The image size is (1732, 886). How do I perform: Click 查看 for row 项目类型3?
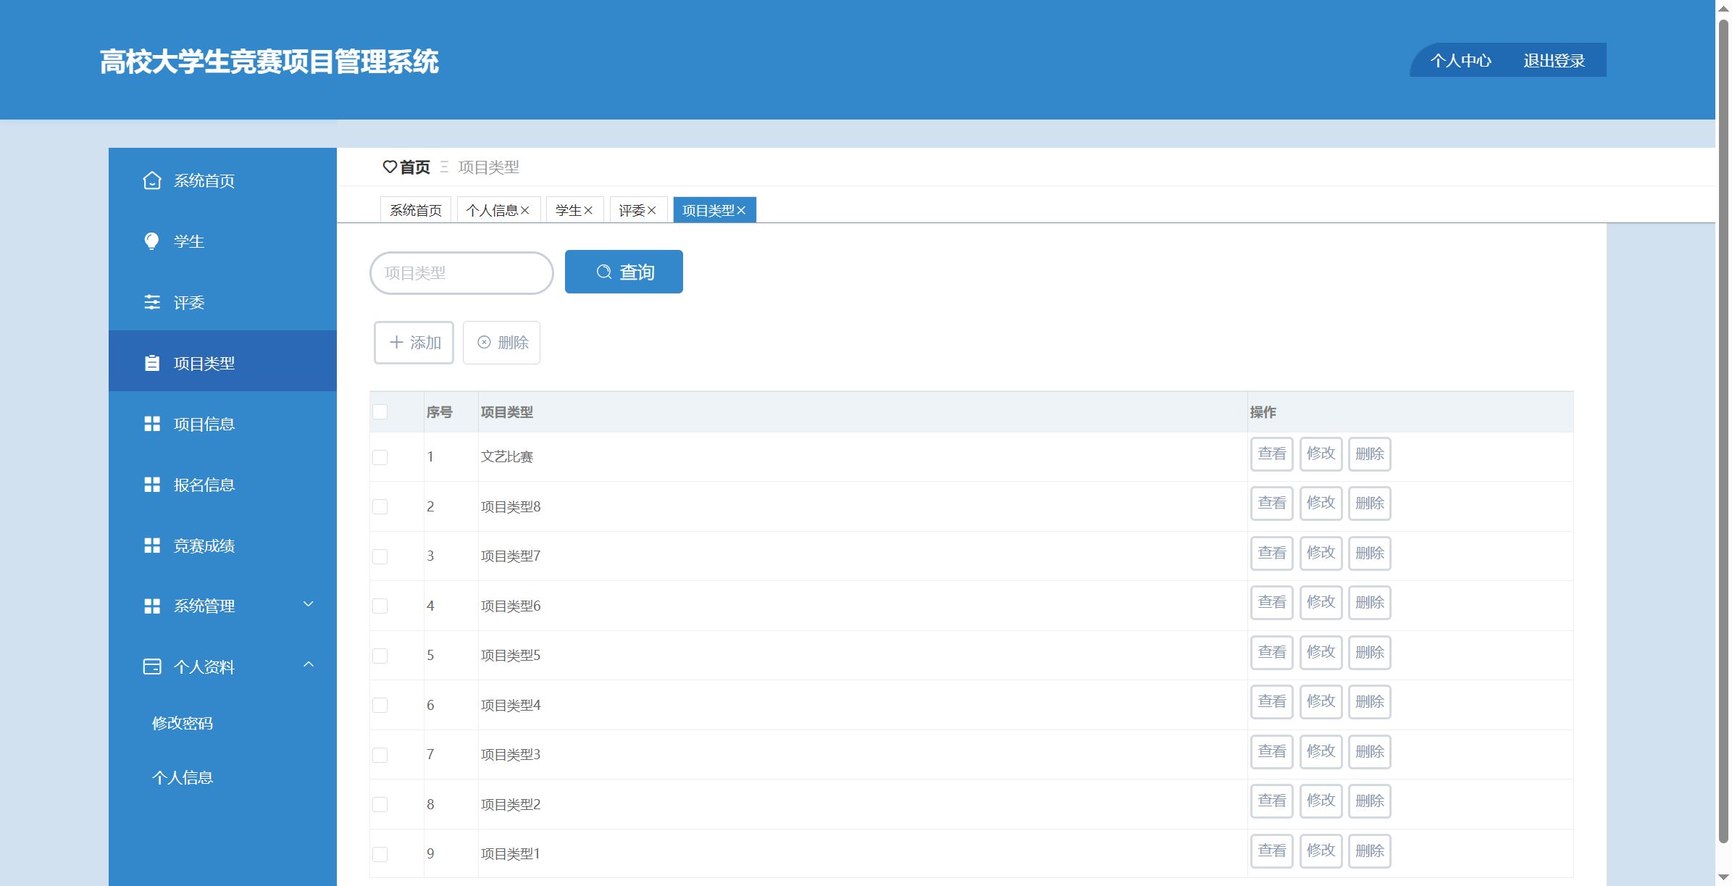(x=1271, y=751)
